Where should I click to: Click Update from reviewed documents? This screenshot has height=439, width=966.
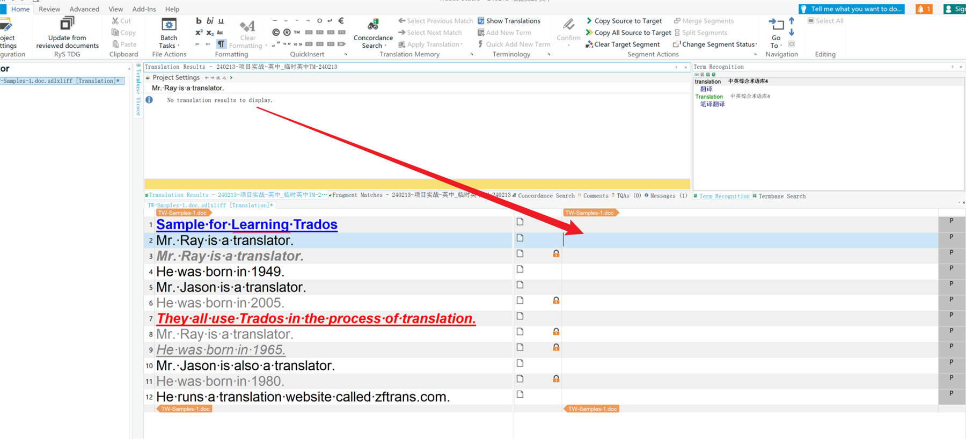[x=67, y=33]
